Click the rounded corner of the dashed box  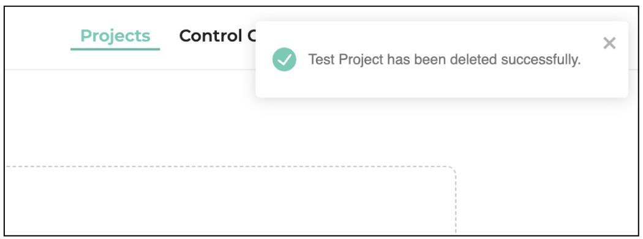pyautogui.click(x=452, y=170)
